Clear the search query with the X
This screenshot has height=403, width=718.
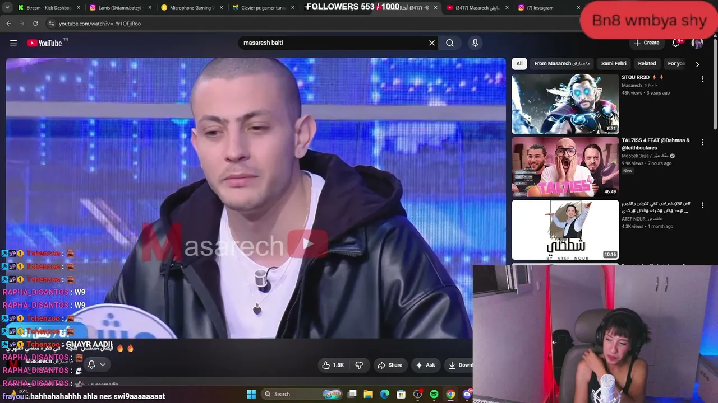[432, 43]
